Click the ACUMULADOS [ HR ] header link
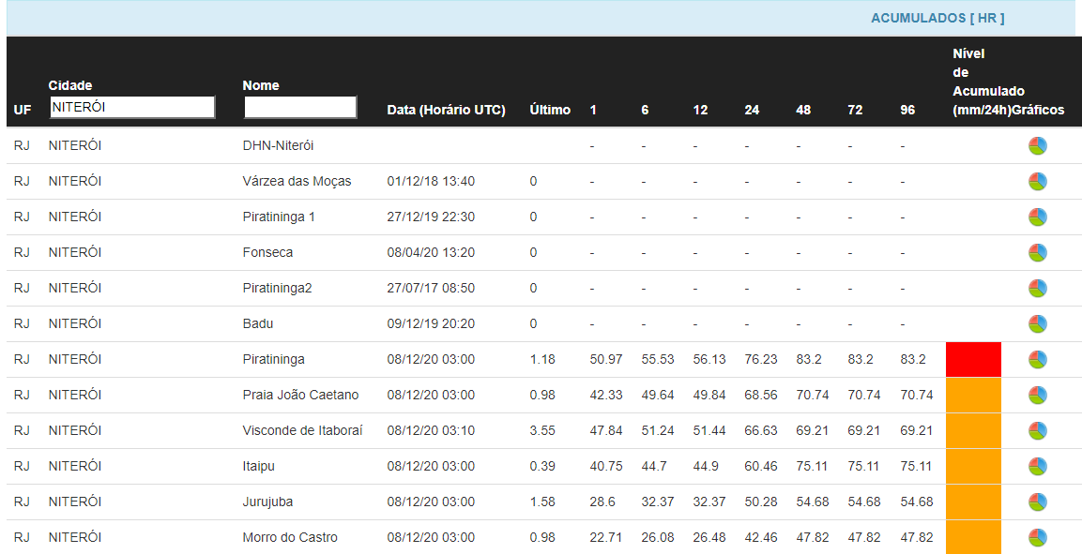The width and height of the screenshot is (1082, 554). [937, 19]
